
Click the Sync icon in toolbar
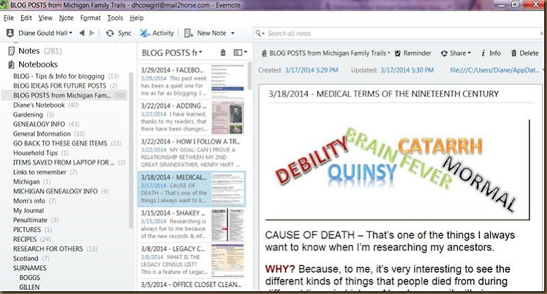point(110,33)
